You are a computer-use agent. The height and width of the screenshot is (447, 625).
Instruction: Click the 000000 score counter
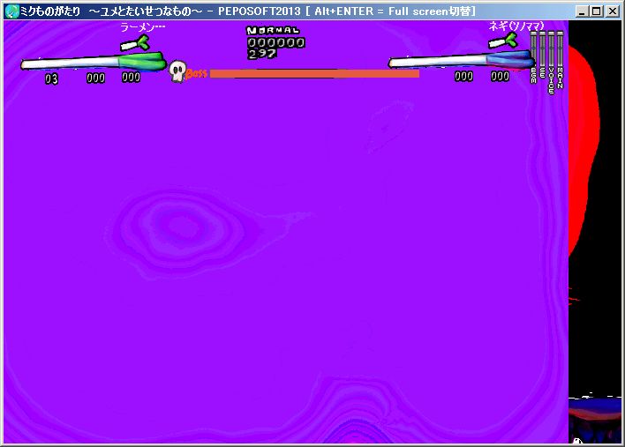pyautogui.click(x=275, y=42)
